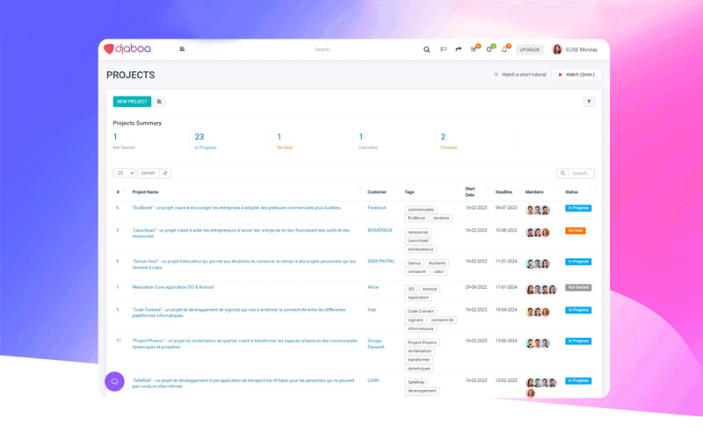Sort by the # column header

118,192
